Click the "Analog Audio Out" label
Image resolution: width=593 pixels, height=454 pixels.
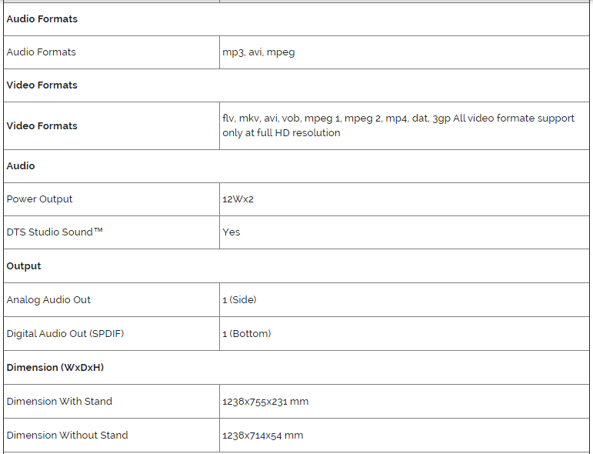point(48,300)
